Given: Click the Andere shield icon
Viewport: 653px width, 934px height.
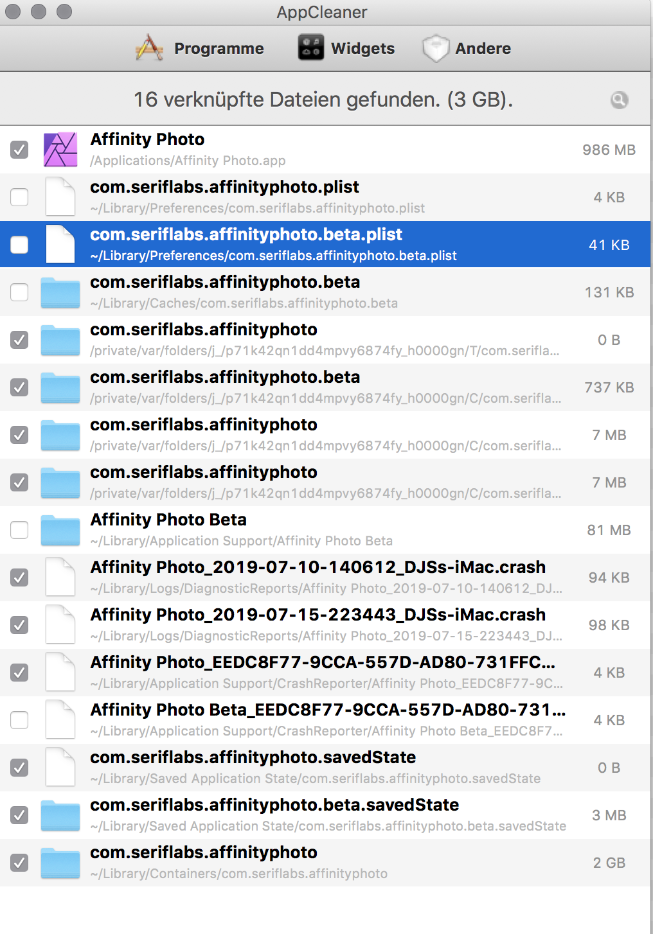Looking at the screenshot, I should [x=436, y=48].
